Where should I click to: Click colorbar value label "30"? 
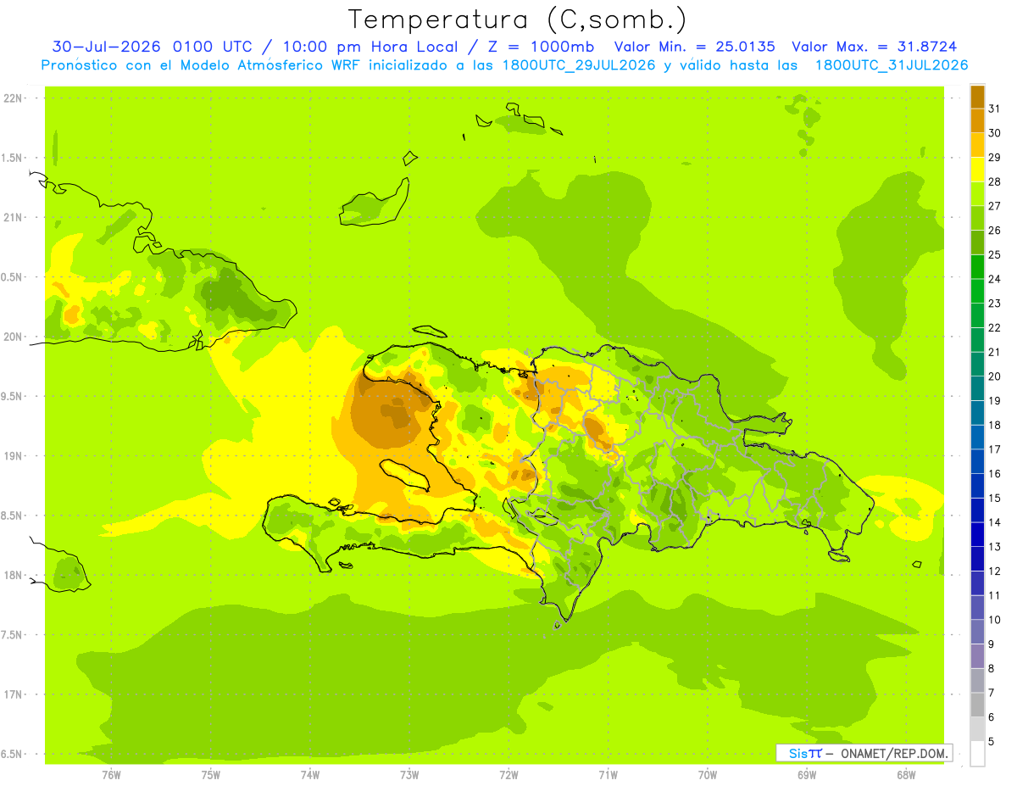click(995, 133)
